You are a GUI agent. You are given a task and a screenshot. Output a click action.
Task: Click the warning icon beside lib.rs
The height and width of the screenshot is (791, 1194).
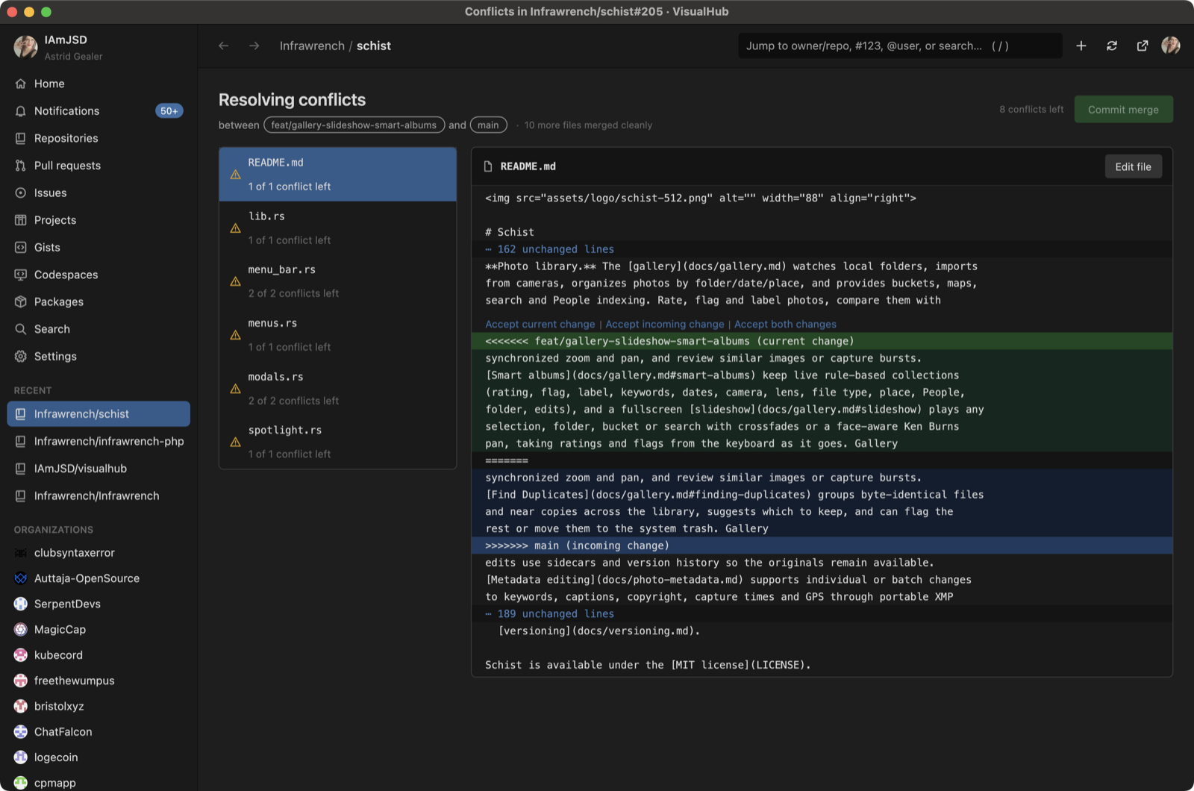pos(235,228)
